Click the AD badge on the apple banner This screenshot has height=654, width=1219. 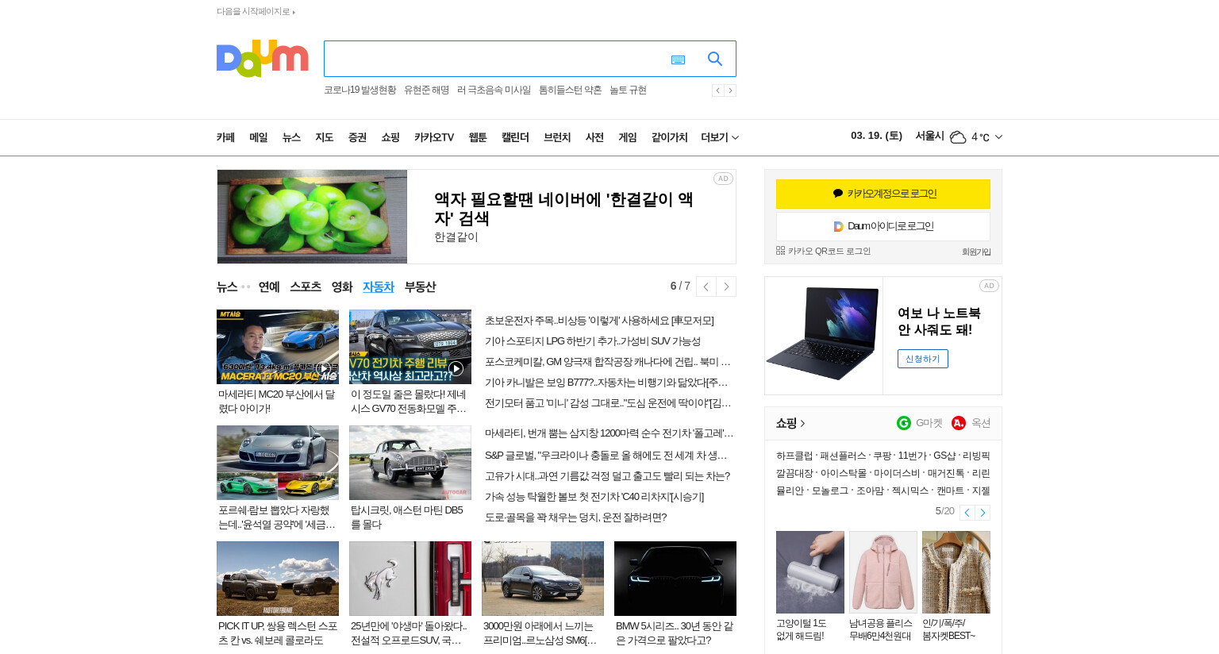point(723,179)
